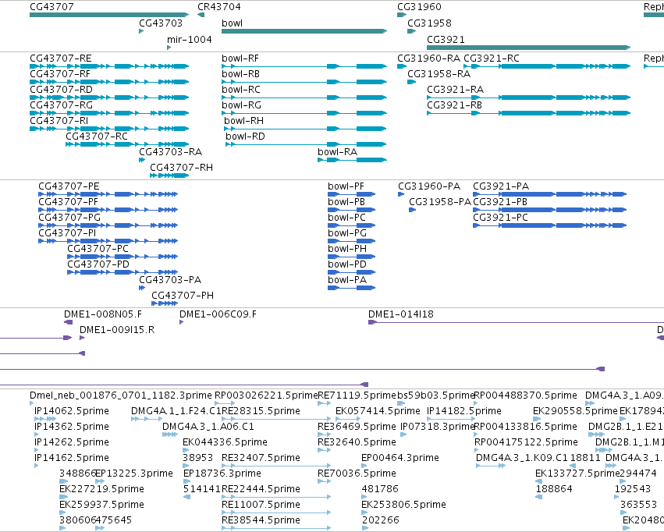This screenshot has height=532, width=664.
Task: Select protein bowl-PD label
Action: pos(347,264)
